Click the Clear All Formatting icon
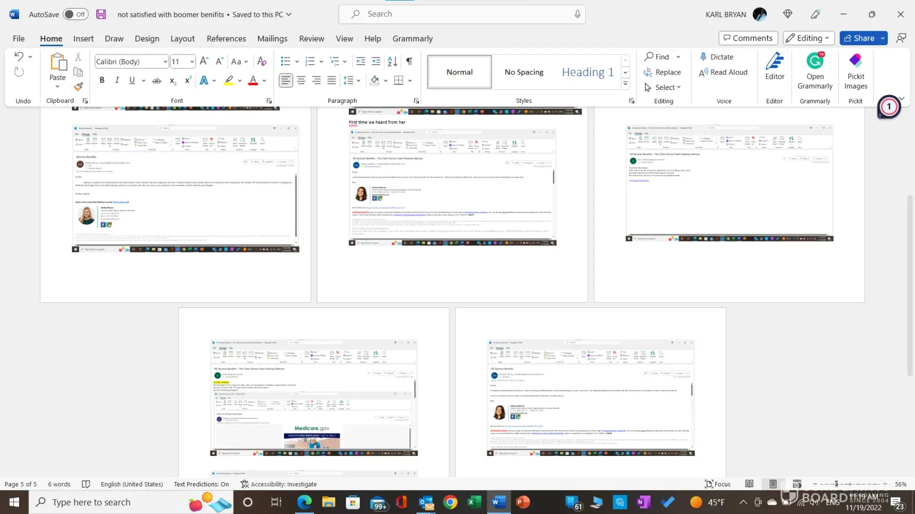This screenshot has height=514, width=915. [262, 61]
